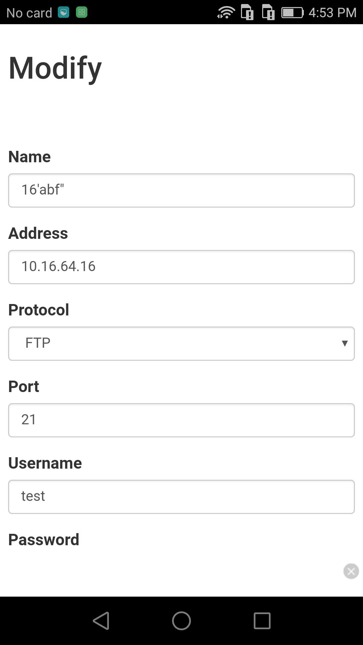The image size is (363, 645).
Task: Edit the Address field 10.16.64.16
Action: [x=182, y=267]
